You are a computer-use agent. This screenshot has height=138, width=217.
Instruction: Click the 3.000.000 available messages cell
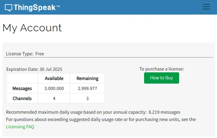(x=54, y=88)
